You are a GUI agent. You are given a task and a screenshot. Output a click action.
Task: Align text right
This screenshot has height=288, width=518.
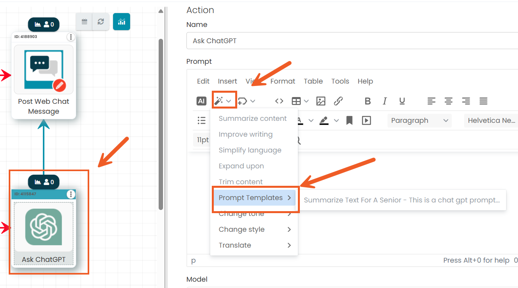pos(466,101)
